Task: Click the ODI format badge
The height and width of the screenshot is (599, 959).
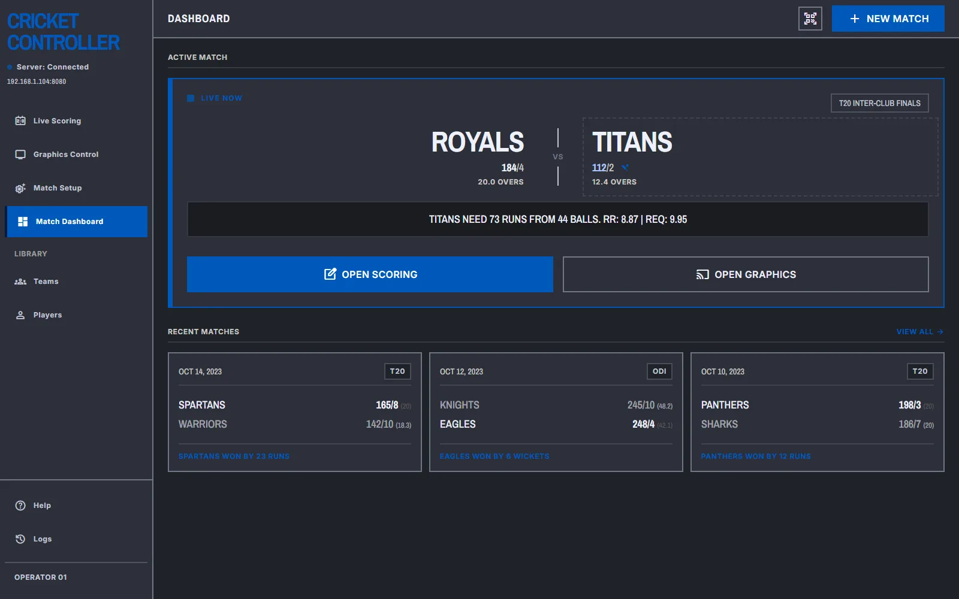Action: (x=659, y=371)
